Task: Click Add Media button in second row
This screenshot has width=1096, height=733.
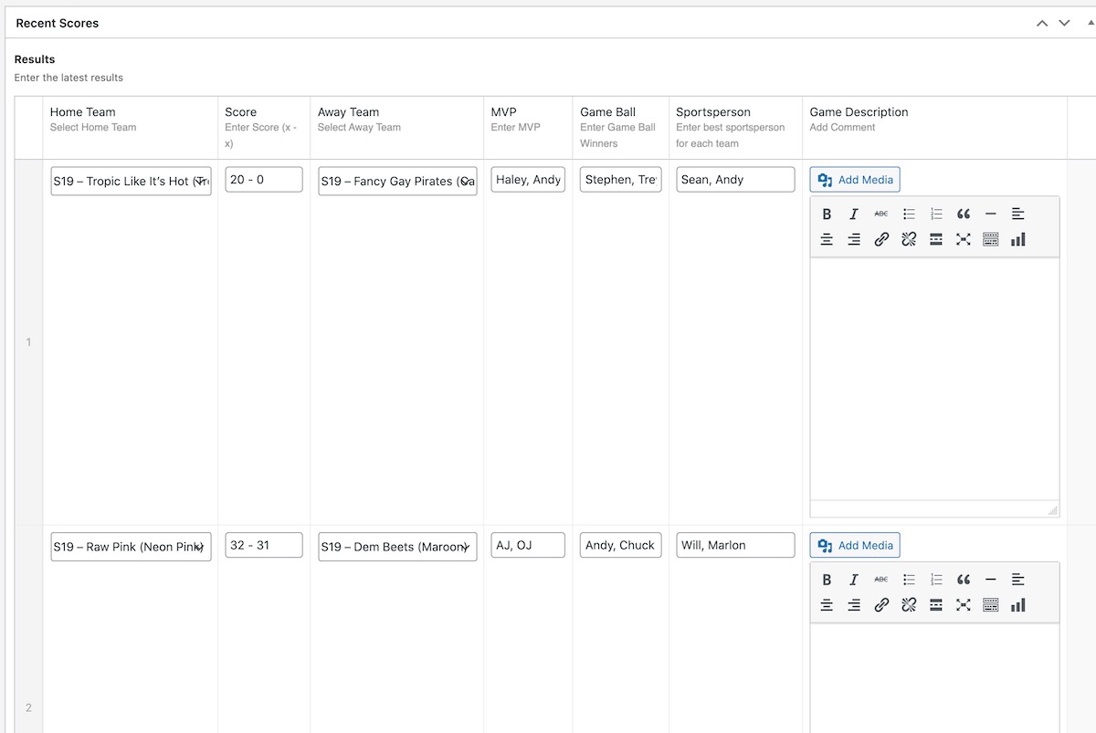Action: pyautogui.click(x=855, y=546)
